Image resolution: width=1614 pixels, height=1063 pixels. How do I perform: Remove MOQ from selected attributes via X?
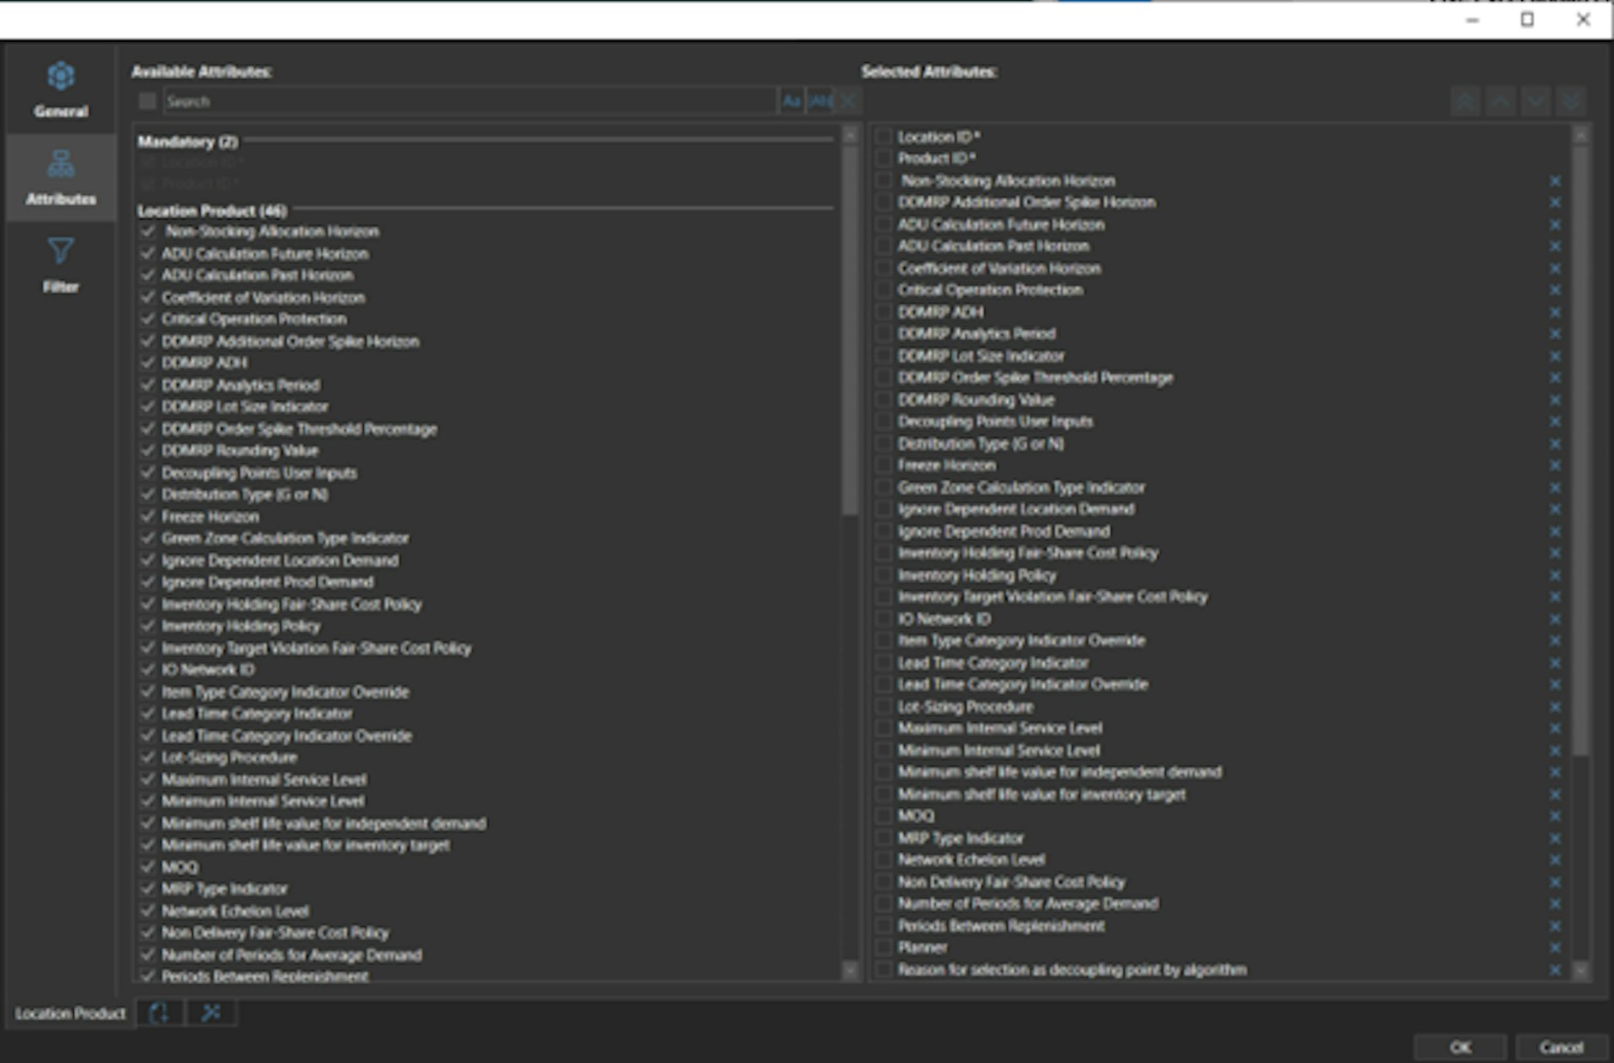1555,815
